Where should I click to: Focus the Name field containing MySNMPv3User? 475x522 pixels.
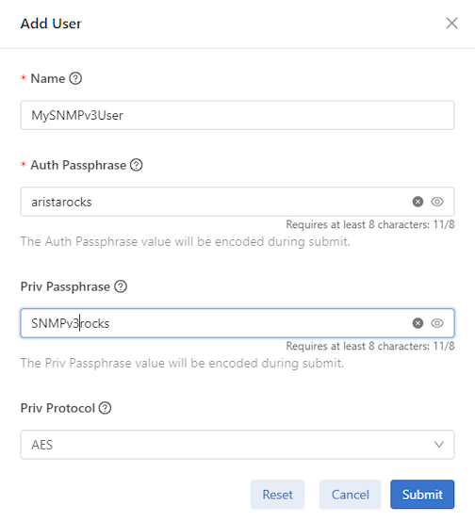237,115
